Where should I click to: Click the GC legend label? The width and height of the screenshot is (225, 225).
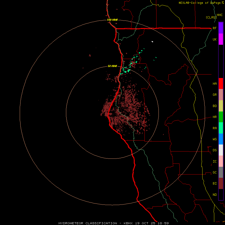pyautogui.click(x=215, y=172)
